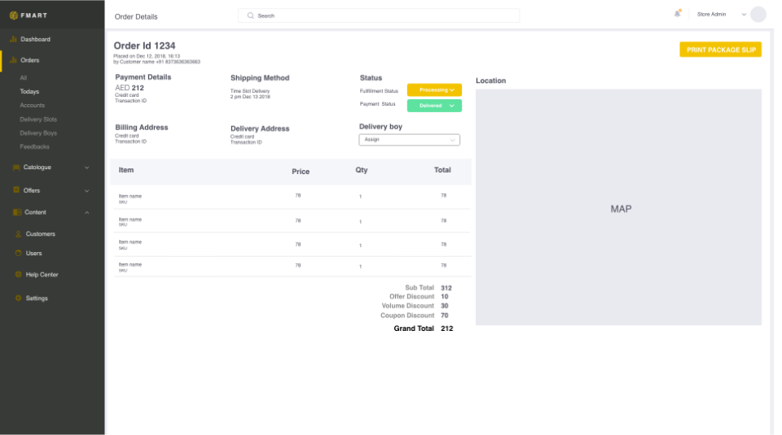
Task: Select Todays under Orders
Action: 29,92
